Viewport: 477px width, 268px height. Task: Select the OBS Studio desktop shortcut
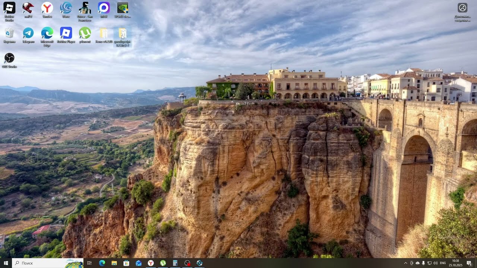[x=9, y=60]
